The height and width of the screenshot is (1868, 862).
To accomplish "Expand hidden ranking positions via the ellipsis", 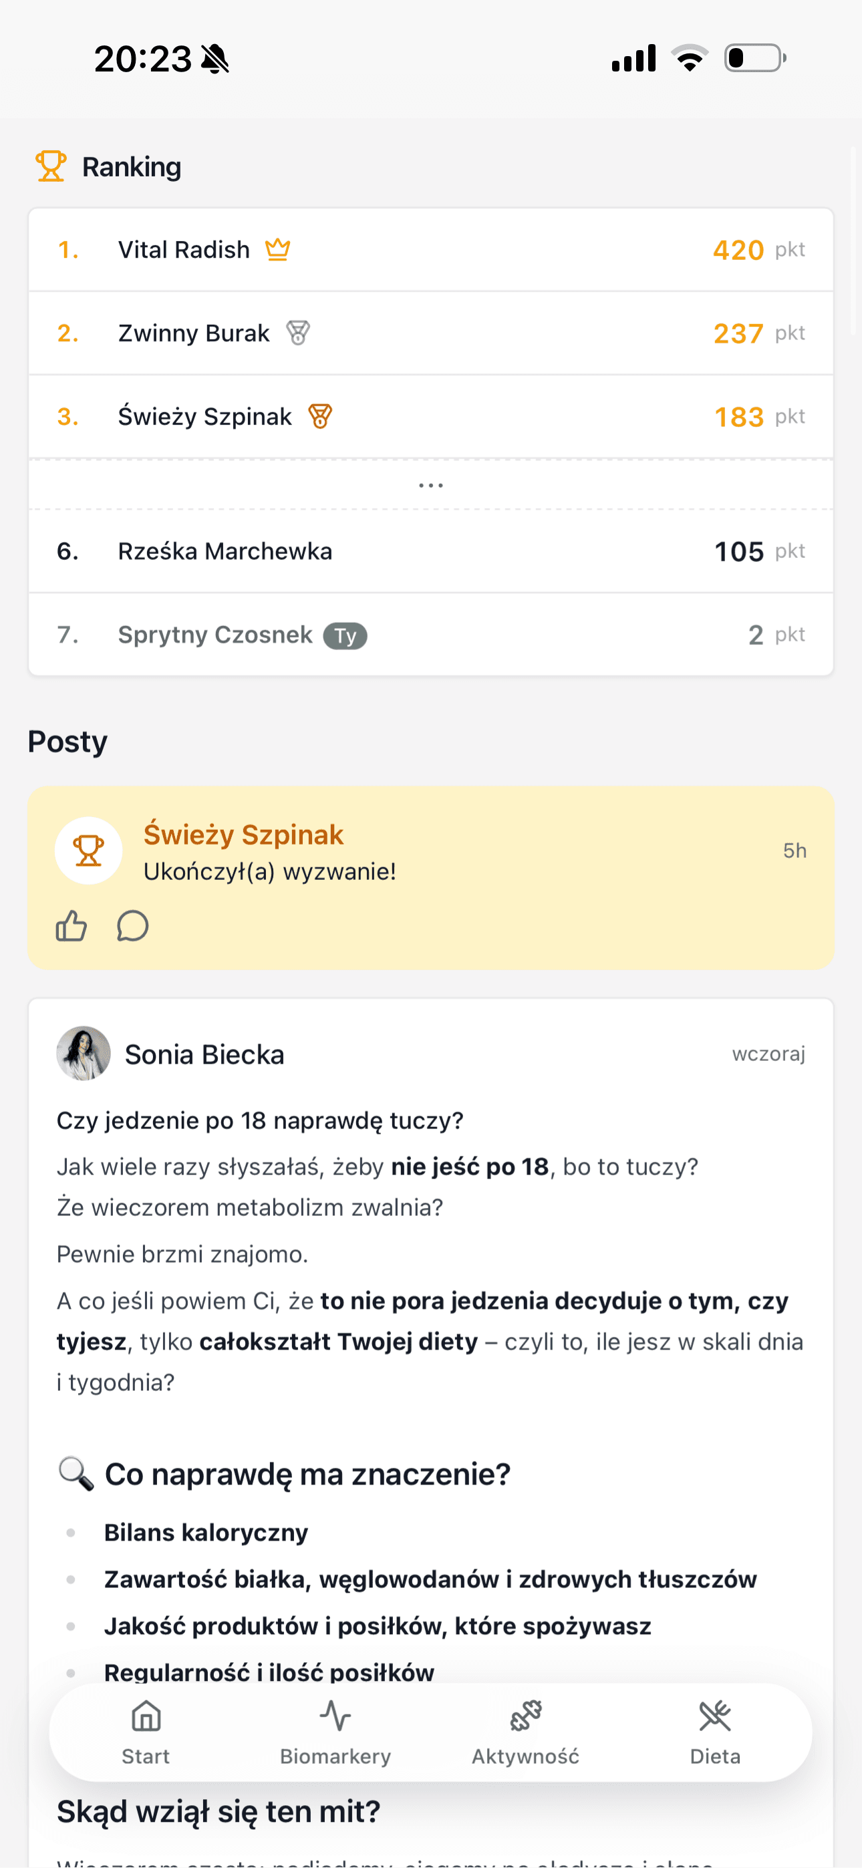I will tap(431, 484).
